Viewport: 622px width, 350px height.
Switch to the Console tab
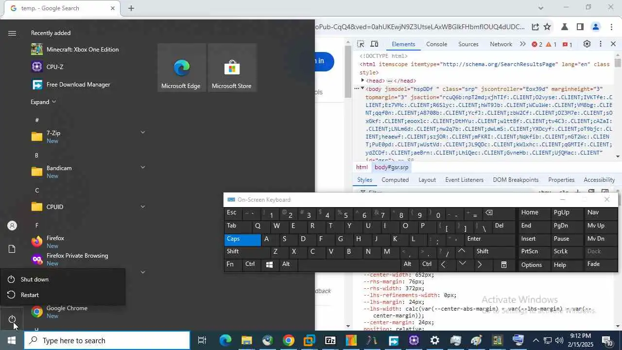coord(436,44)
